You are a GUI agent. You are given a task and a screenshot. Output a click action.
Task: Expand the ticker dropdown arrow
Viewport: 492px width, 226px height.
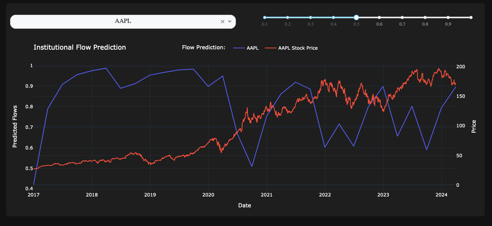(230, 22)
